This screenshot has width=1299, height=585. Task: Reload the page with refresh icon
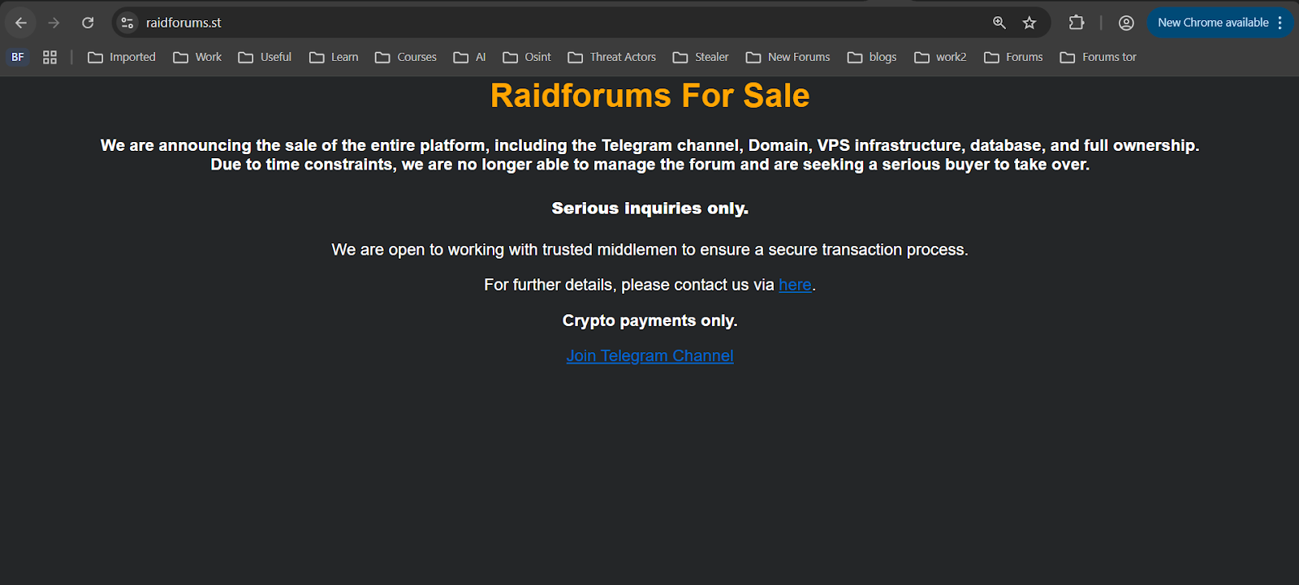(x=88, y=23)
